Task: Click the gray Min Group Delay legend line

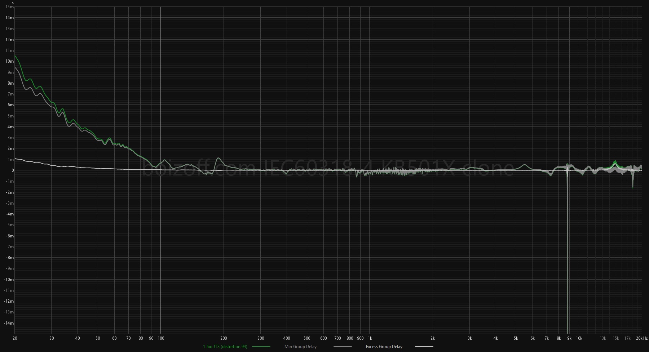Action: tap(343, 347)
